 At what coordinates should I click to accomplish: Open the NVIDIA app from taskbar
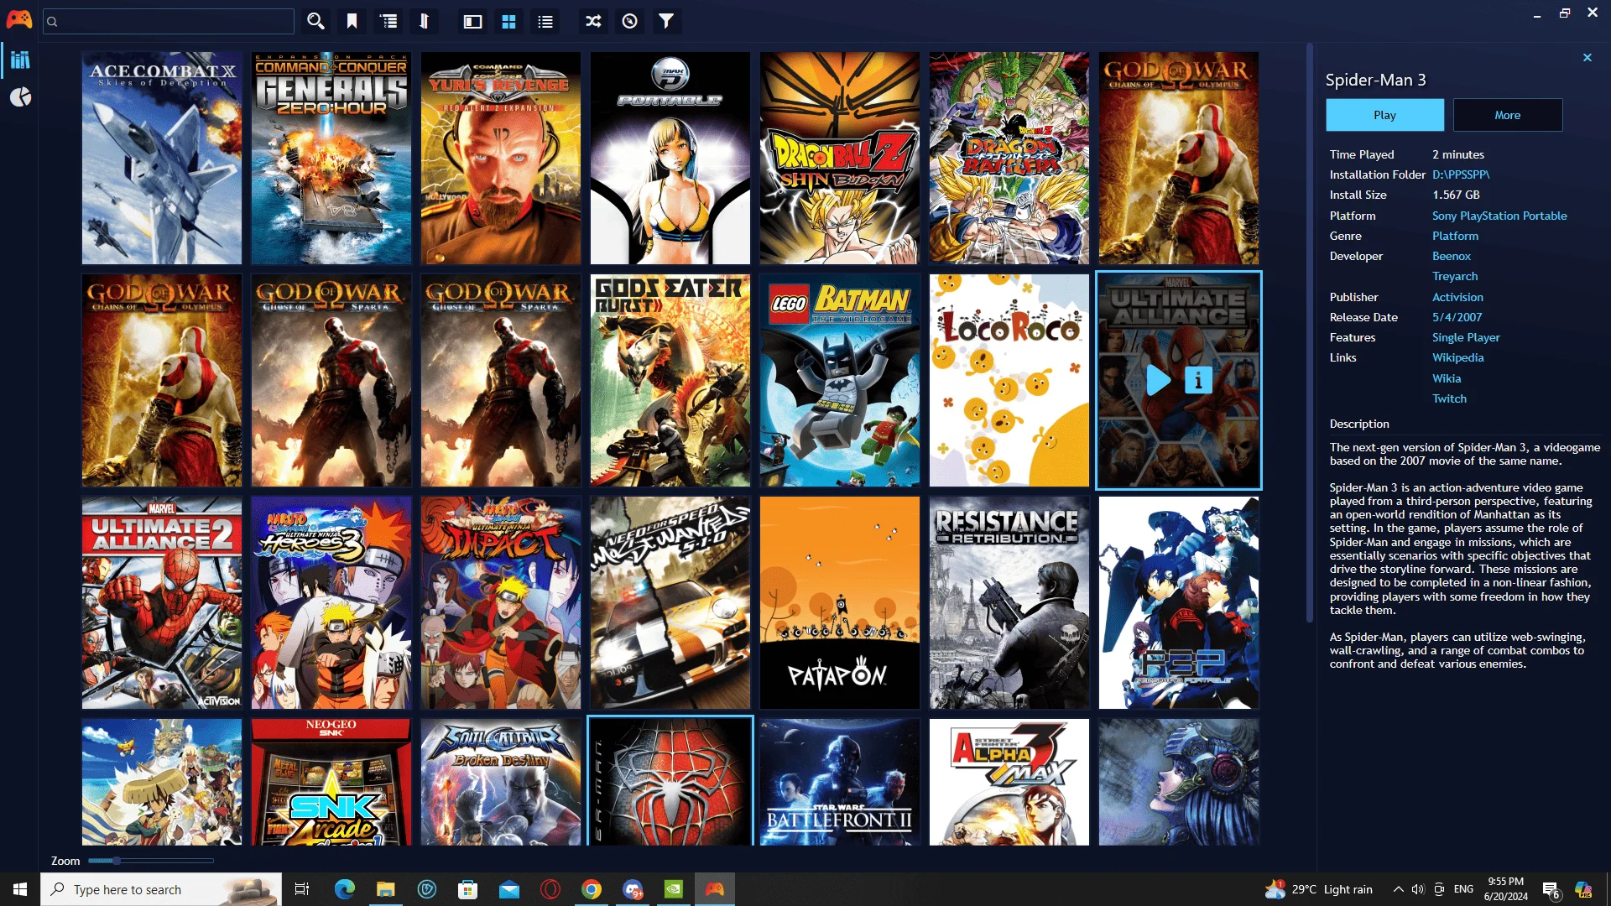[x=674, y=889]
